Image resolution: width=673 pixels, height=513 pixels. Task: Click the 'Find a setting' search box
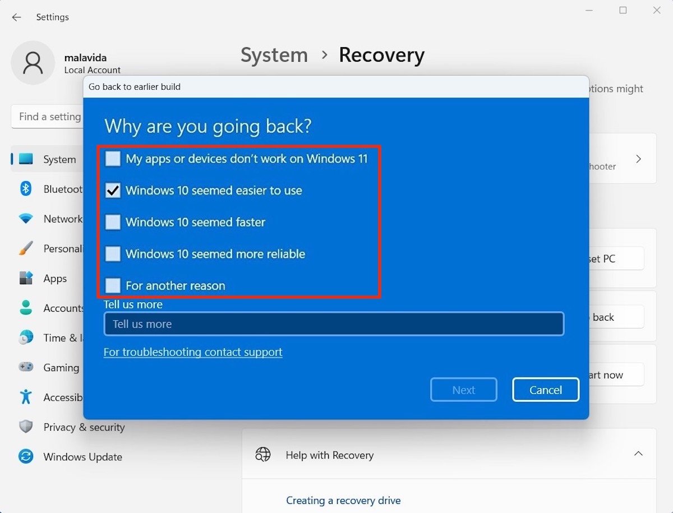tap(47, 117)
